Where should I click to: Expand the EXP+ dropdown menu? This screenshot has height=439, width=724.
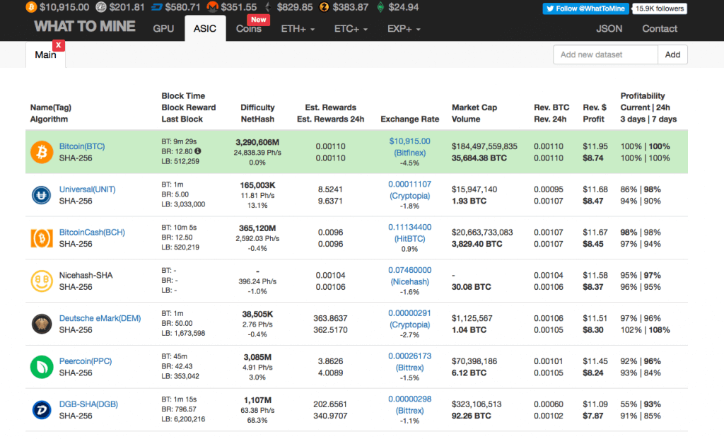click(404, 29)
